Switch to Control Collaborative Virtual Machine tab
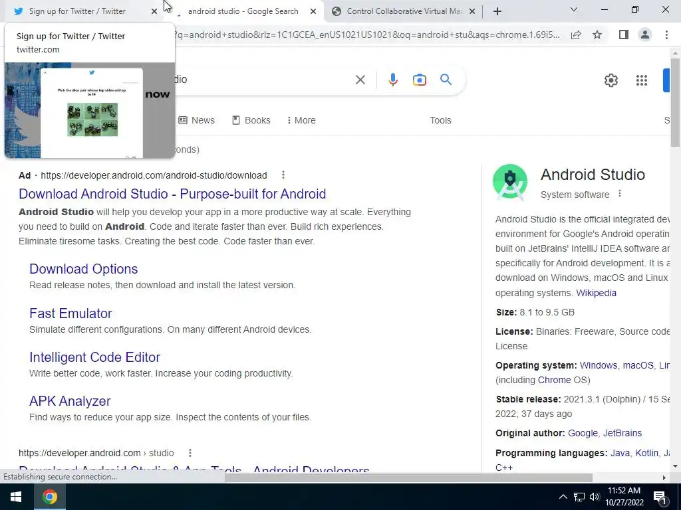This screenshot has height=510, width=681. click(404, 11)
